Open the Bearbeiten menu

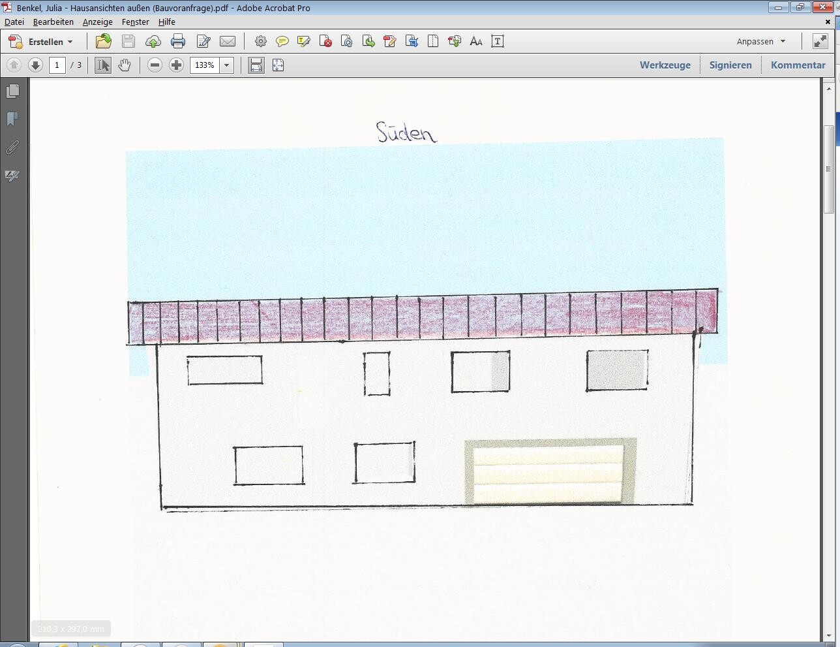click(53, 22)
